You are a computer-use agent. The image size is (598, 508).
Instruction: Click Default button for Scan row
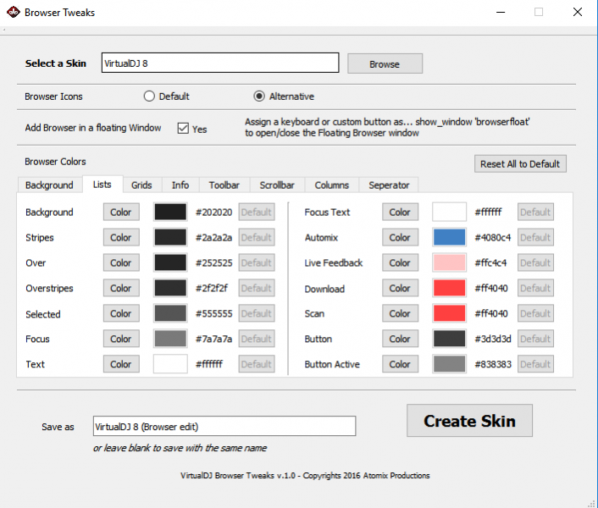535,313
